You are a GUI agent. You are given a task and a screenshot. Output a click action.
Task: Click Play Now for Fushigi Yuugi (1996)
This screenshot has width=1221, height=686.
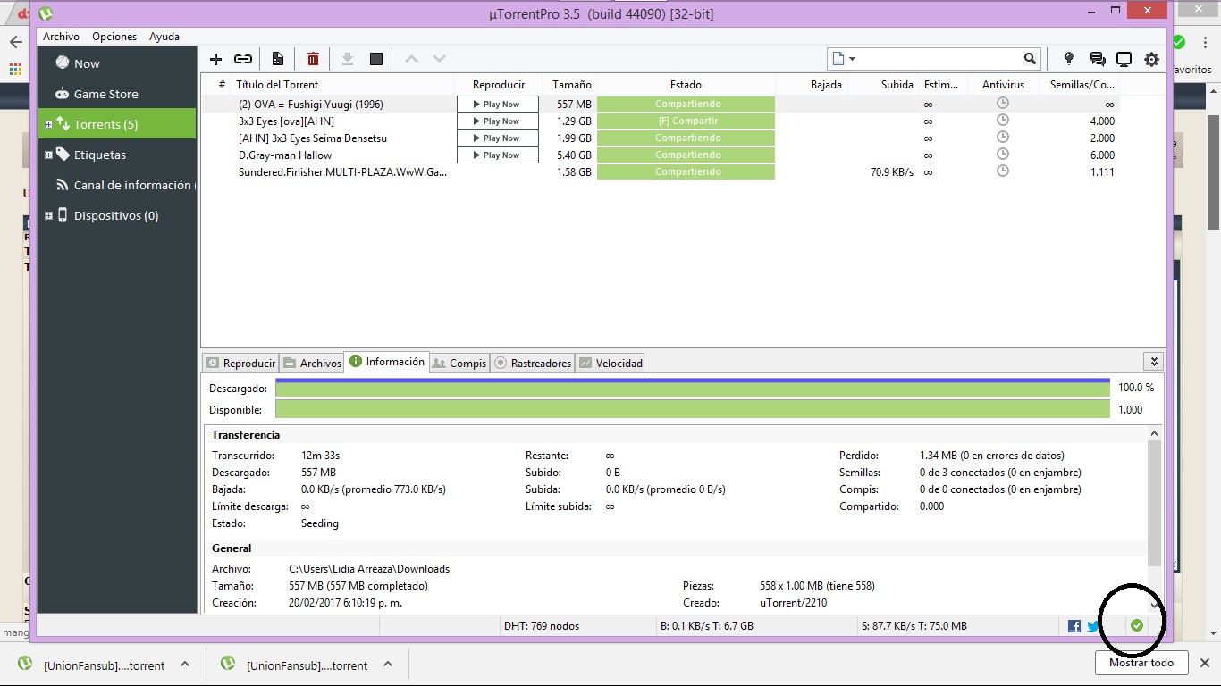click(498, 105)
